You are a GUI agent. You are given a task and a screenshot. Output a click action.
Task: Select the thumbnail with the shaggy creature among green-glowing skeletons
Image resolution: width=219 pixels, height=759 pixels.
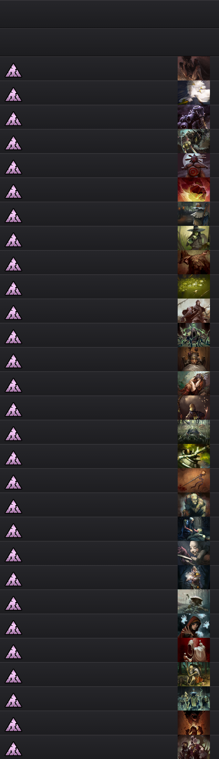tap(194, 335)
